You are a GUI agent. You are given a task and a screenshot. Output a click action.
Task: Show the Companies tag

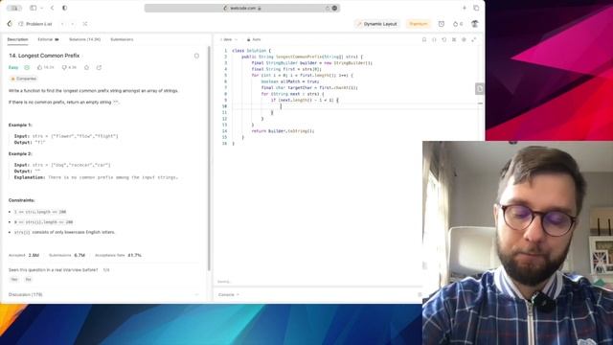coord(23,79)
